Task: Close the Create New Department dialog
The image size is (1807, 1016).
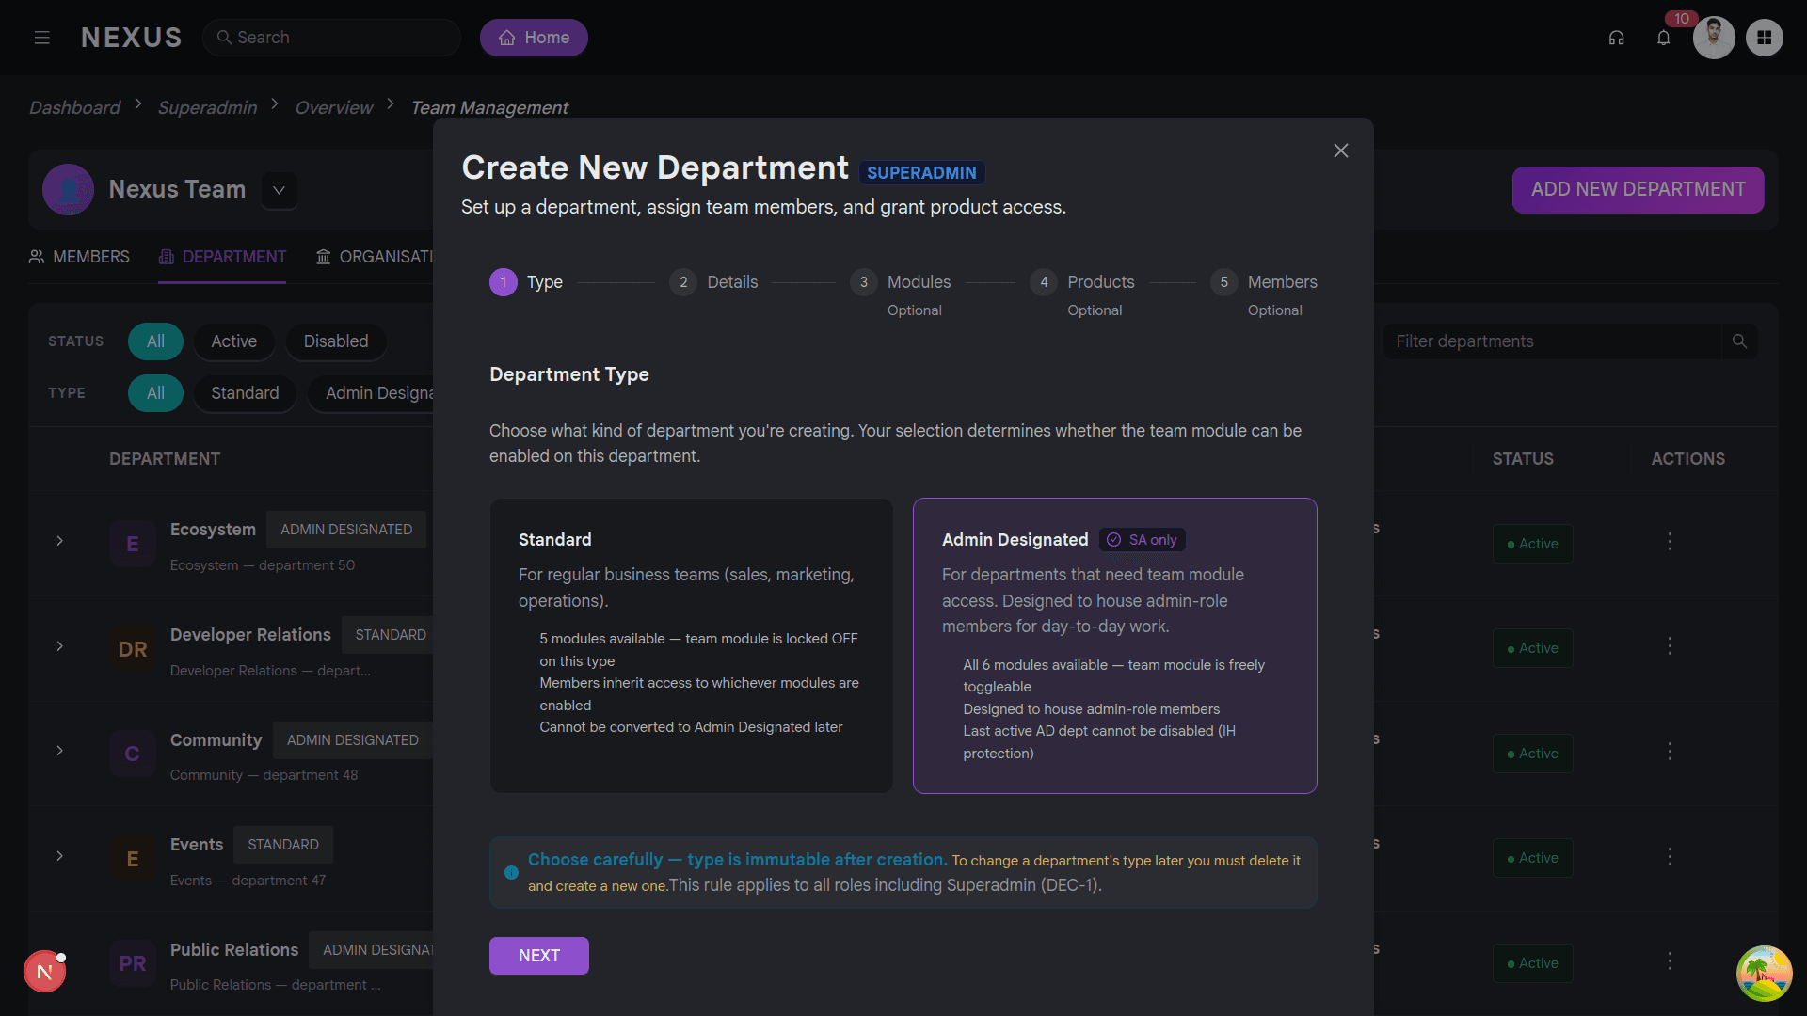Action: click(1341, 151)
